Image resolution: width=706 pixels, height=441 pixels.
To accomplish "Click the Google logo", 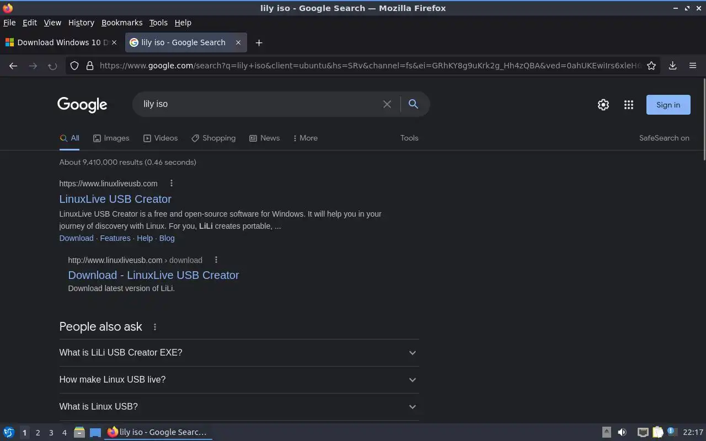I will 82,105.
